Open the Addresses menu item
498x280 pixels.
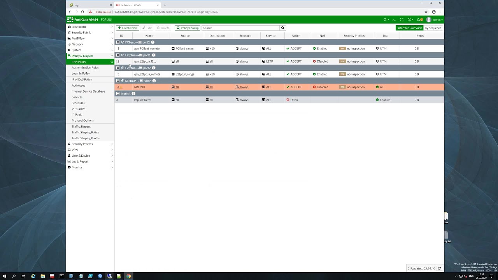(78, 85)
